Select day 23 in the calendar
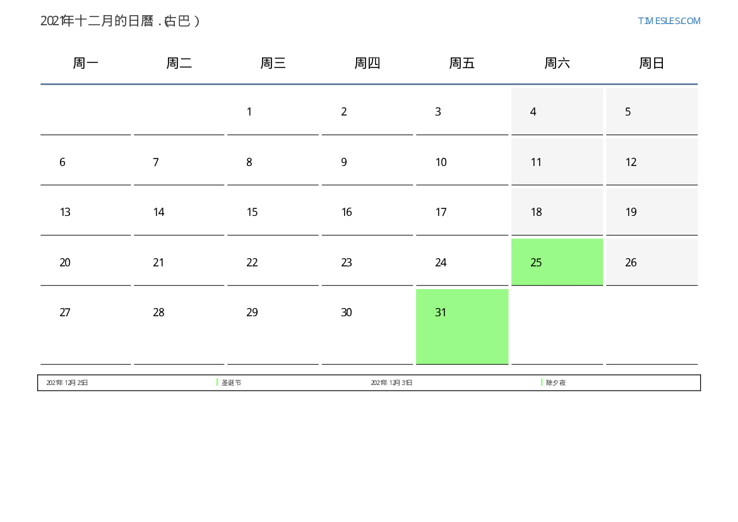This screenshot has height=522, width=738. click(367, 262)
